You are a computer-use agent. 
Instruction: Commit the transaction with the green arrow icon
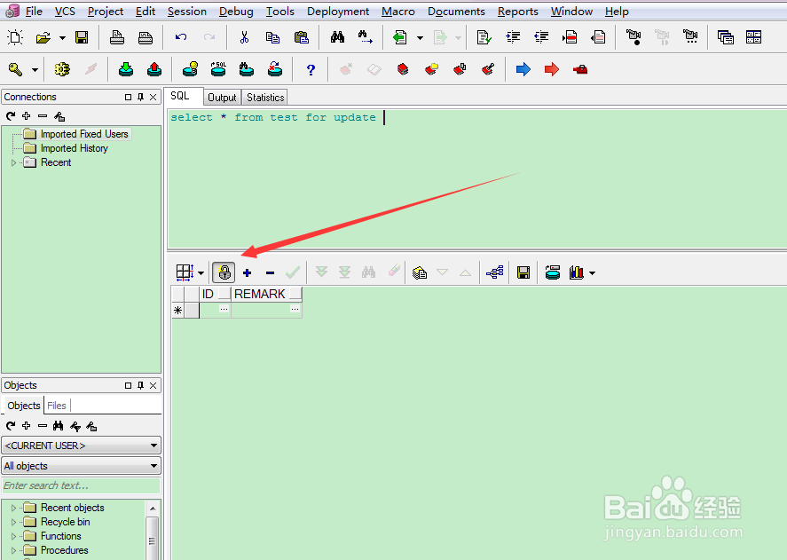tap(126, 69)
